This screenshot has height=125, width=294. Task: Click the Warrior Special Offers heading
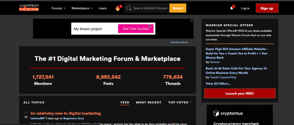[229, 25]
